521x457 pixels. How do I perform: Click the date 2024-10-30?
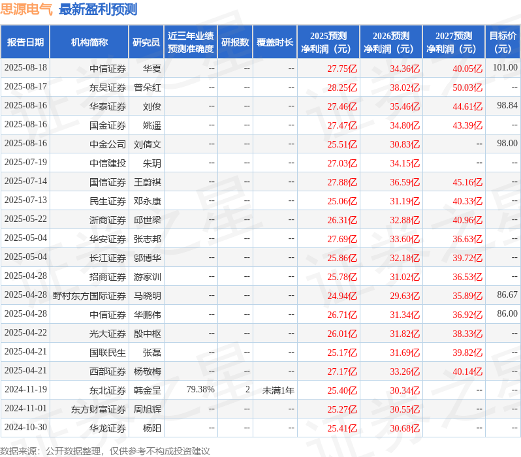(x=25, y=428)
